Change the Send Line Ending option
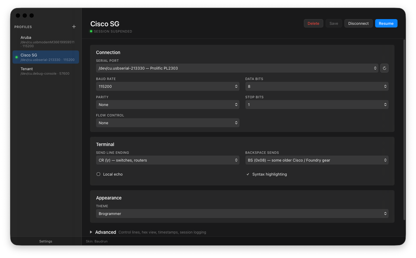This screenshot has height=258, width=416. pos(168,160)
